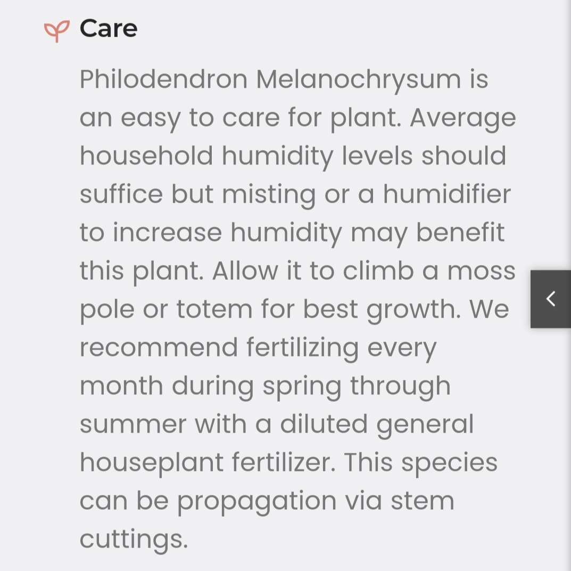
Task: Click the sprout leaf icon beside Care
Action: point(56,30)
